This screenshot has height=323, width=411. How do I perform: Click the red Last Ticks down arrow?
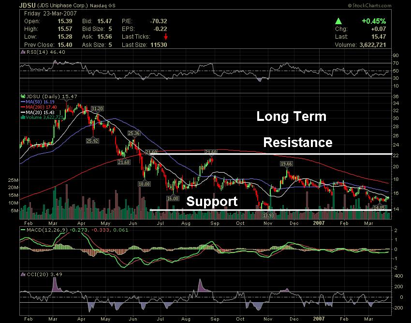(x=166, y=37)
